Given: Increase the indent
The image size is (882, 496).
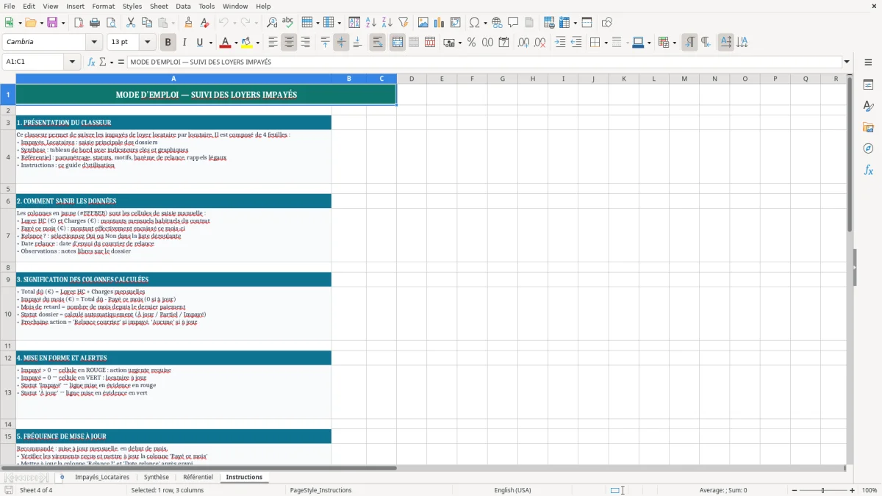Looking at the screenshot, I should pos(560,43).
